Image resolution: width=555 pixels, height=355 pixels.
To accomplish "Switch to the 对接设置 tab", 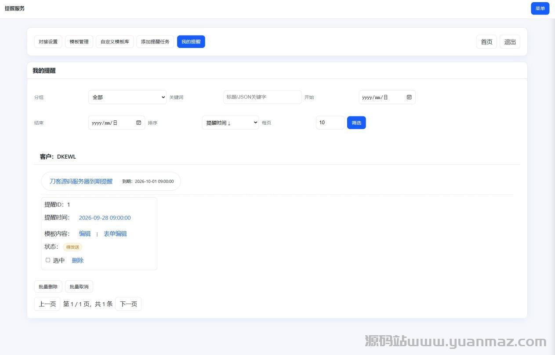I will pyautogui.click(x=48, y=42).
